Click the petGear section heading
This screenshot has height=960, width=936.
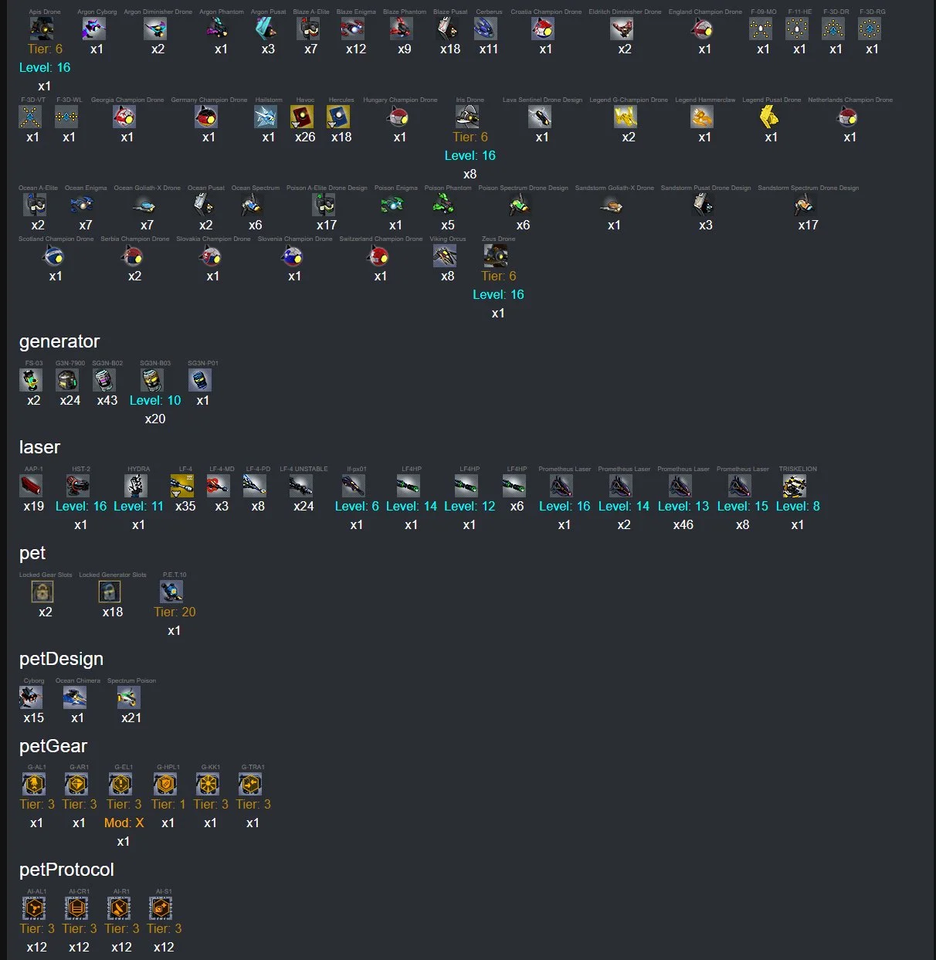coord(53,746)
